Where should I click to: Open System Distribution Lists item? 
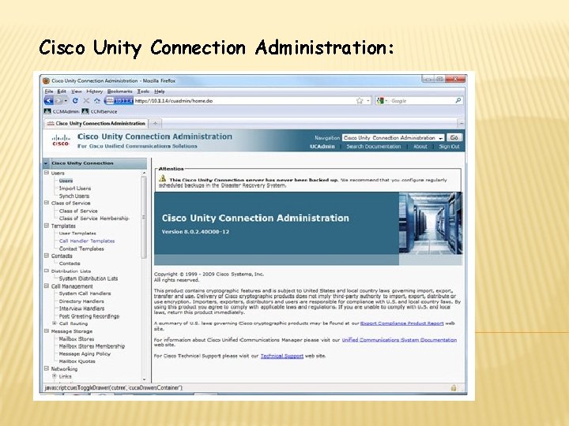89,278
